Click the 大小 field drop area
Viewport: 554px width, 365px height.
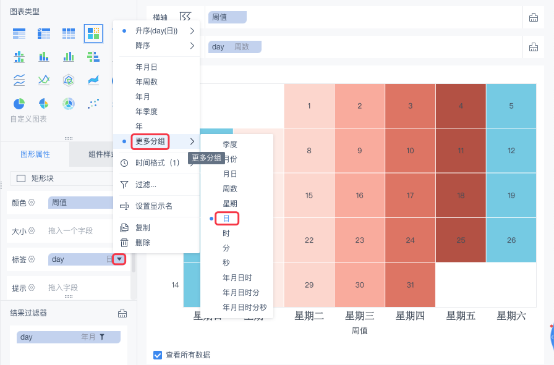(87, 231)
